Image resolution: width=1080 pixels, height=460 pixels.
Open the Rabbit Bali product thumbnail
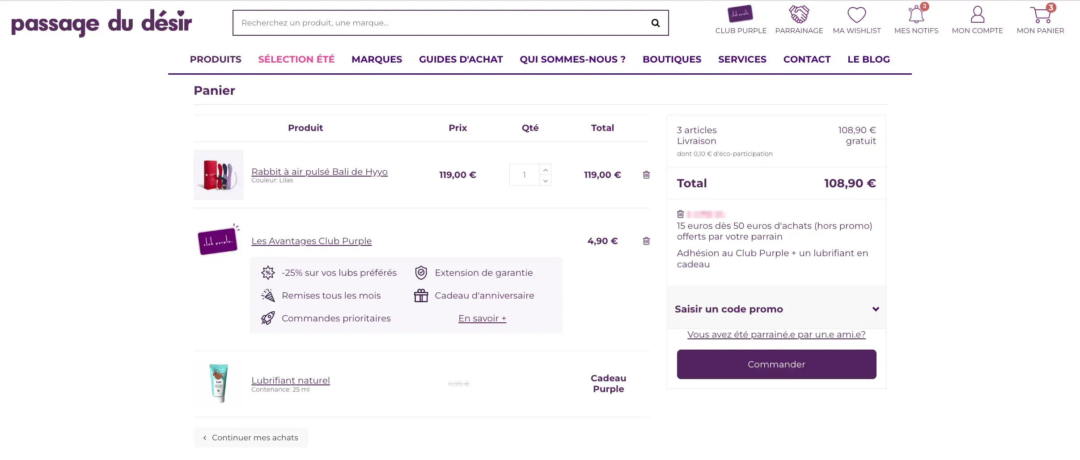pos(219,175)
